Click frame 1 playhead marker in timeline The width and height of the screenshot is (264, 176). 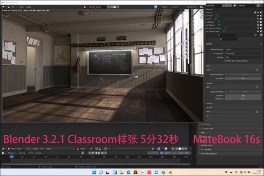point(12,157)
